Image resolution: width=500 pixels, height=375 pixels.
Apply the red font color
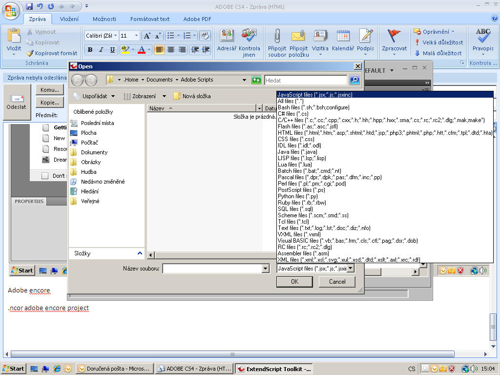click(x=142, y=49)
